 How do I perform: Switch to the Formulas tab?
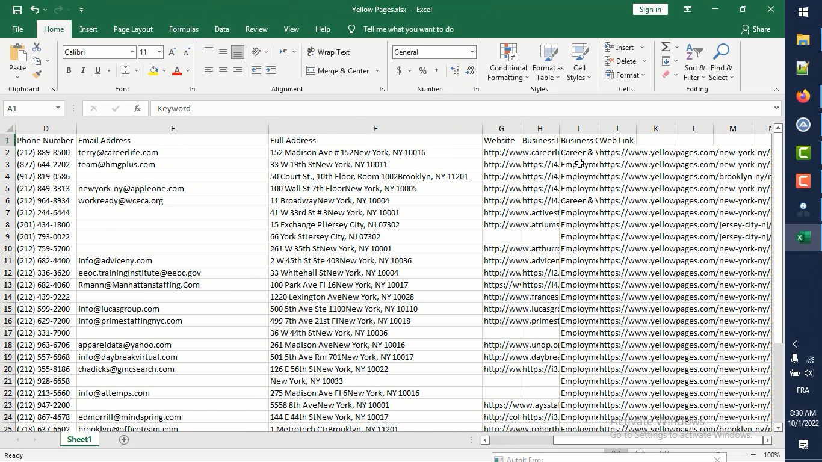pos(184,29)
